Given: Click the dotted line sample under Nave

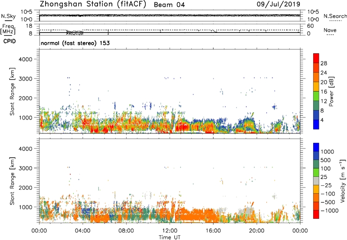Looking at the screenshot, I should pos(330,35).
